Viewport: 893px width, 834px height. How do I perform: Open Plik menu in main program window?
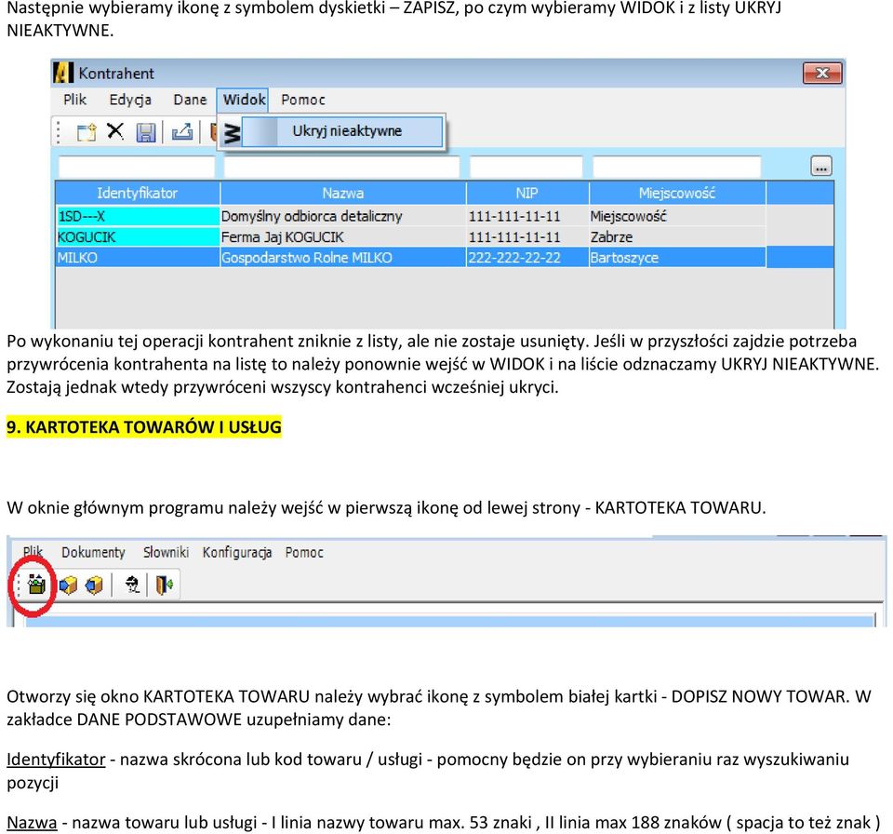[x=33, y=552]
